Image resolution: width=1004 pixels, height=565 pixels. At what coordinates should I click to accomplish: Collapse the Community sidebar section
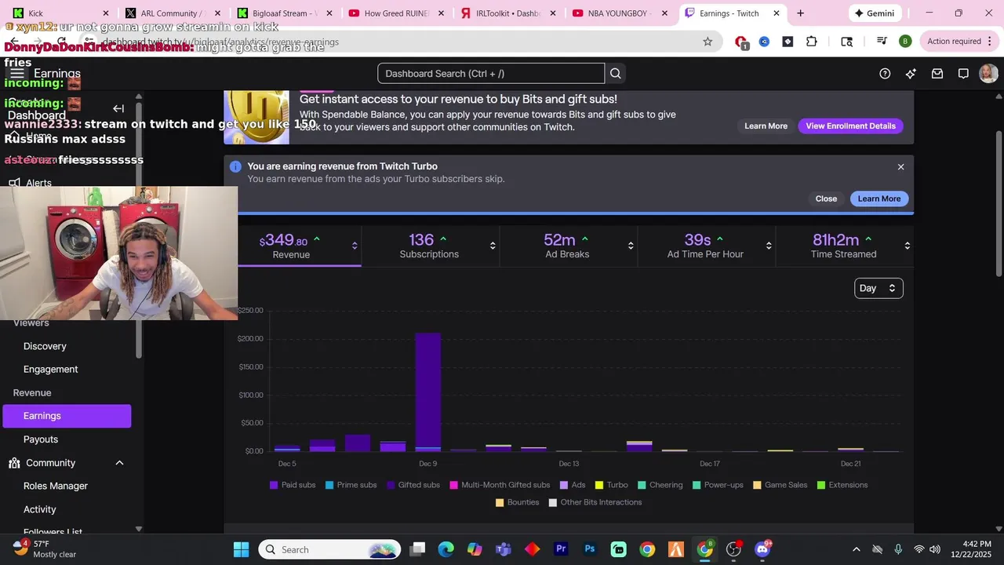[119, 463]
